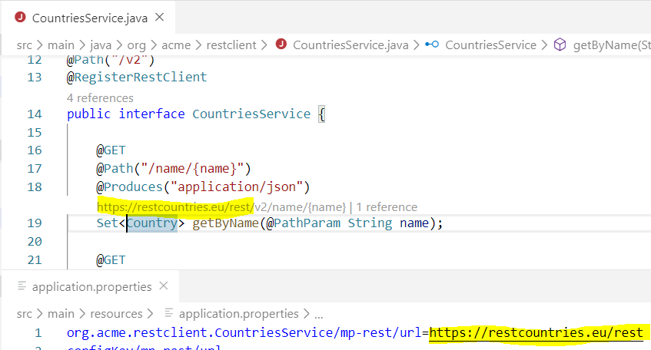Click the @PathParam annotation
This screenshot has width=651, height=350.
[x=303, y=223]
